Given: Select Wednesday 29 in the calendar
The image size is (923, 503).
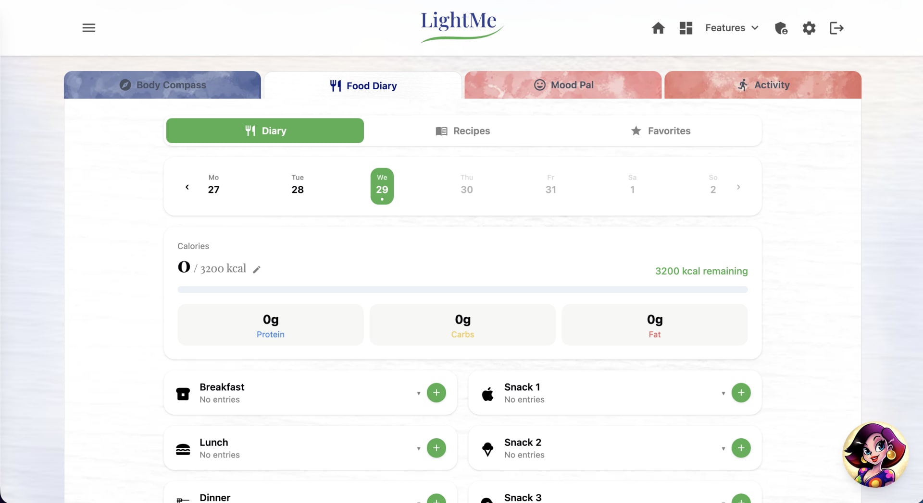Looking at the screenshot, I should (x=382, y=186).
